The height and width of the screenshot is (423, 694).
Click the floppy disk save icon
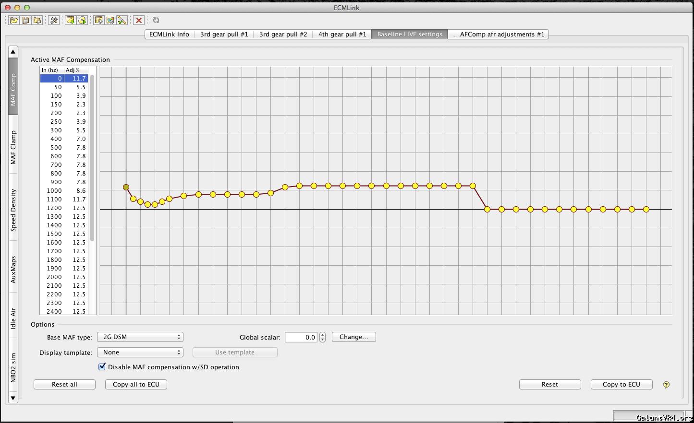25,20
